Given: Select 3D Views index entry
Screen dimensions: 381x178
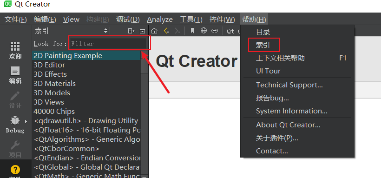Looking at the screenshot, I should [x=86, y=102].
